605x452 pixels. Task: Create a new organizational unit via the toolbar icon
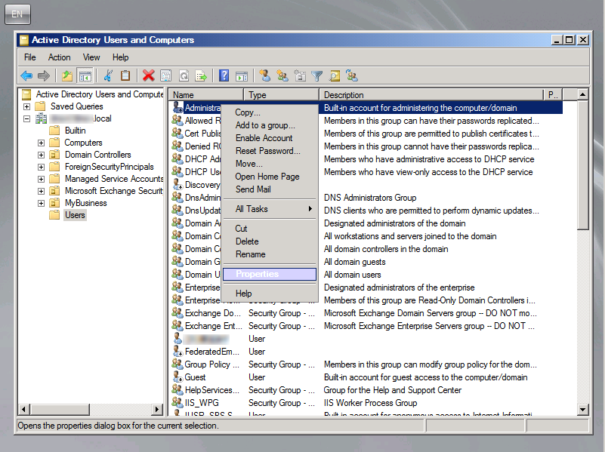pyautogui.click(x=300, y=75)
